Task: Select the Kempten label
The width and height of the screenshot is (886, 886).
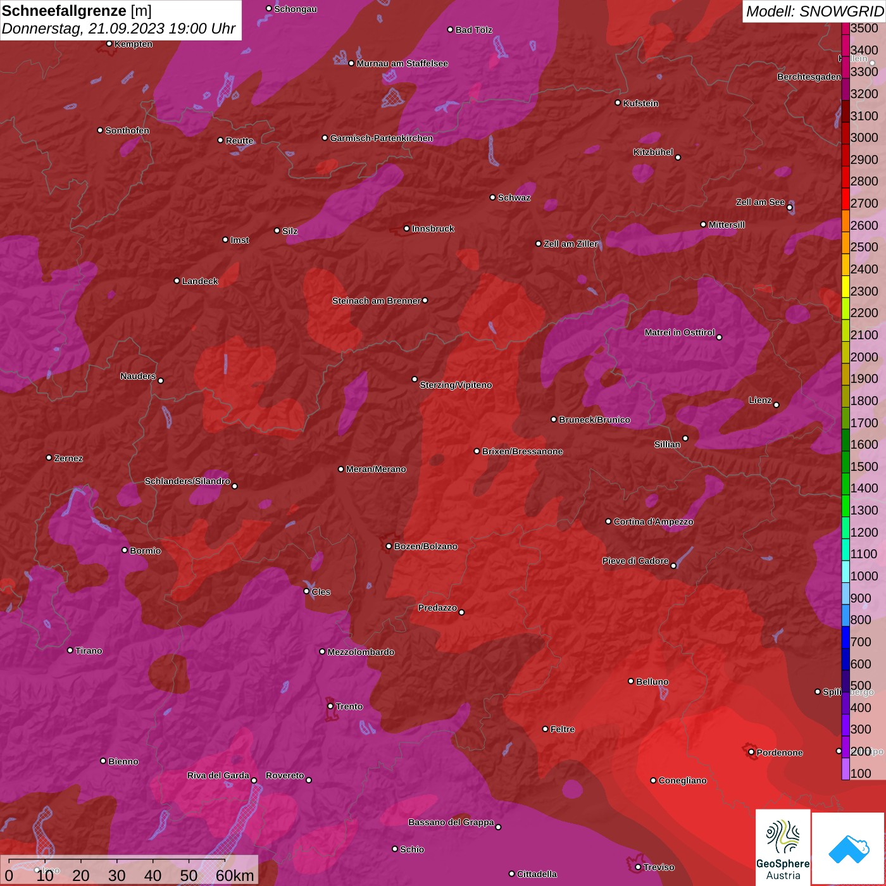Action: [134, 44]
